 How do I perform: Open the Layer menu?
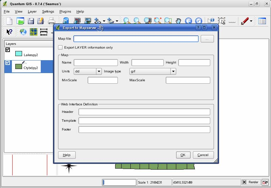click(32, 12)
